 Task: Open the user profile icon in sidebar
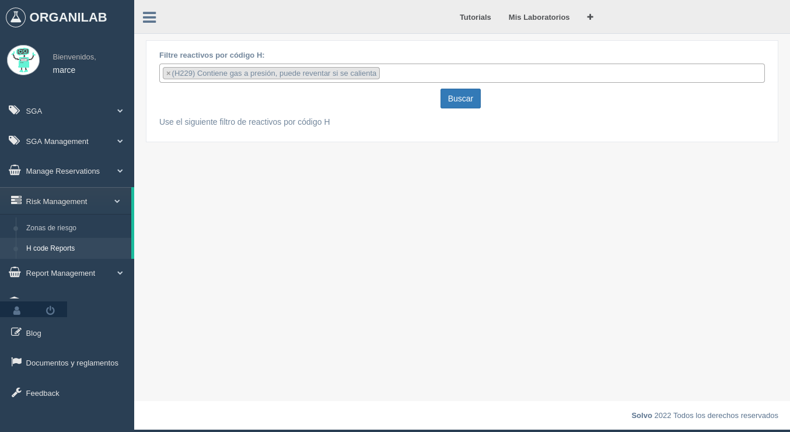(x=16, y=310)
